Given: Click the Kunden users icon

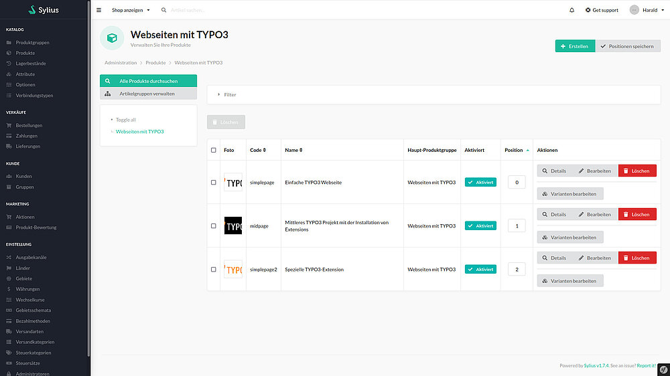Looking at the screenshot, I should pos(9,176).
